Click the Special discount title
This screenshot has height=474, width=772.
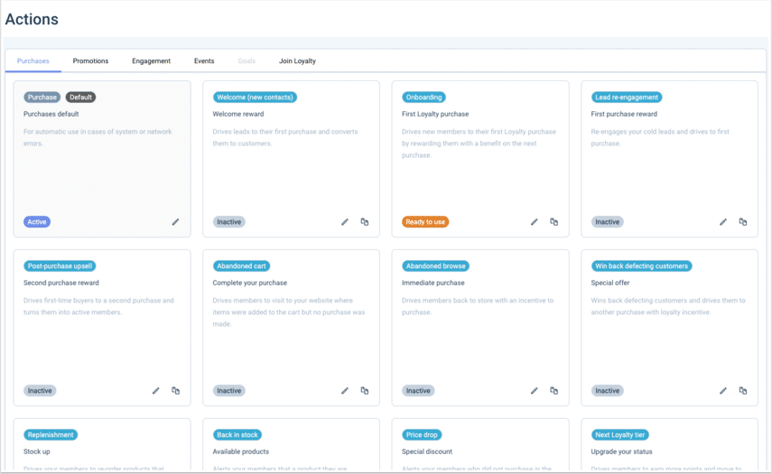coord(427,451)
